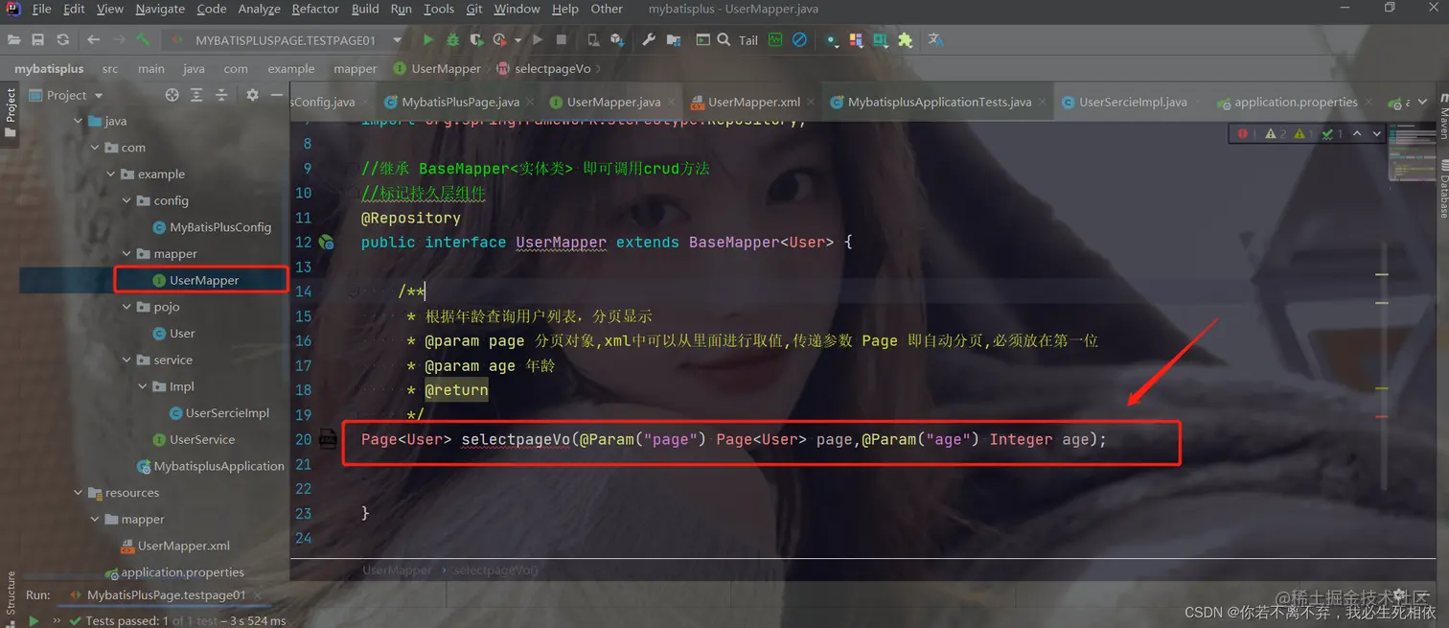Sync project with the refresh icon
The height and width of the screenshot is (628, 1449).
click(x=61, y=39)
